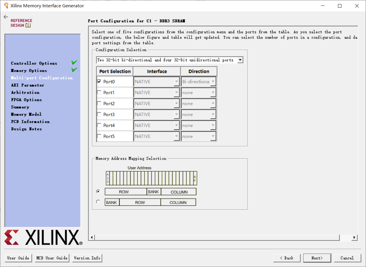Click the BANK block in second mapping

pyautogui.click(x=112, y=202)
